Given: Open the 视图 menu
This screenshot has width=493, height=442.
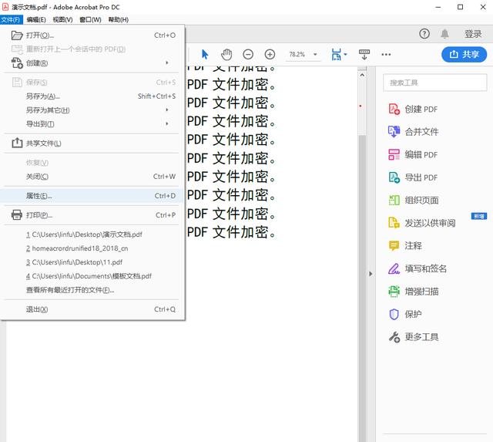Looking at the screenshot, I should point(62,19).
